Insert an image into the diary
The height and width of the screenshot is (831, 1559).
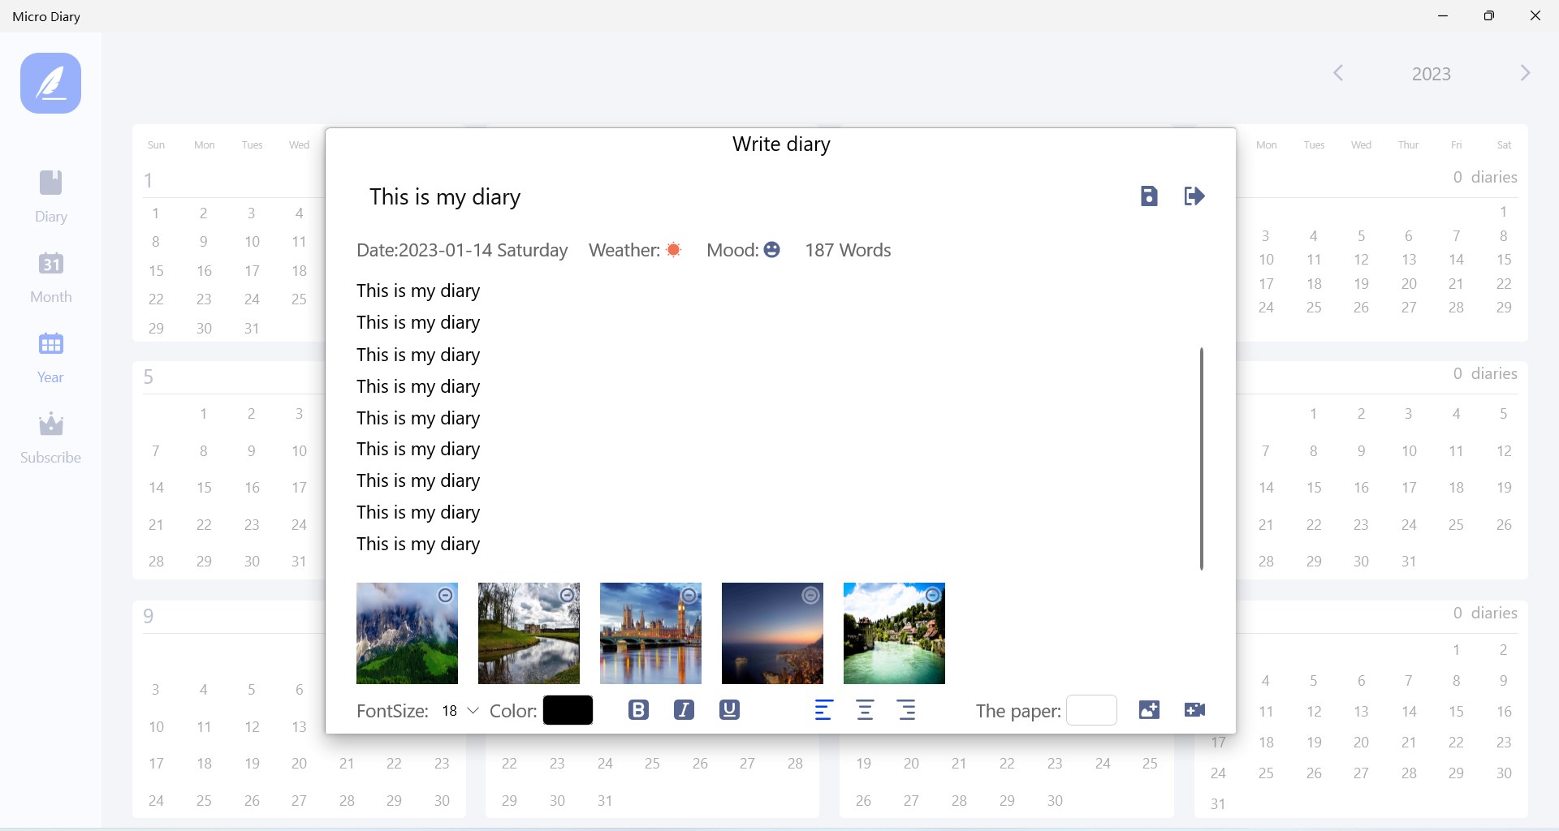coord(1148,709)
